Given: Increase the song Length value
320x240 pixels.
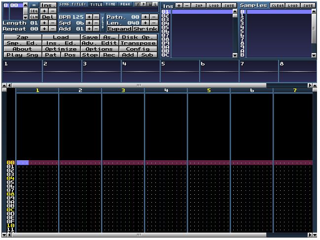Looking at the screenshot, I should pos(44,23).
